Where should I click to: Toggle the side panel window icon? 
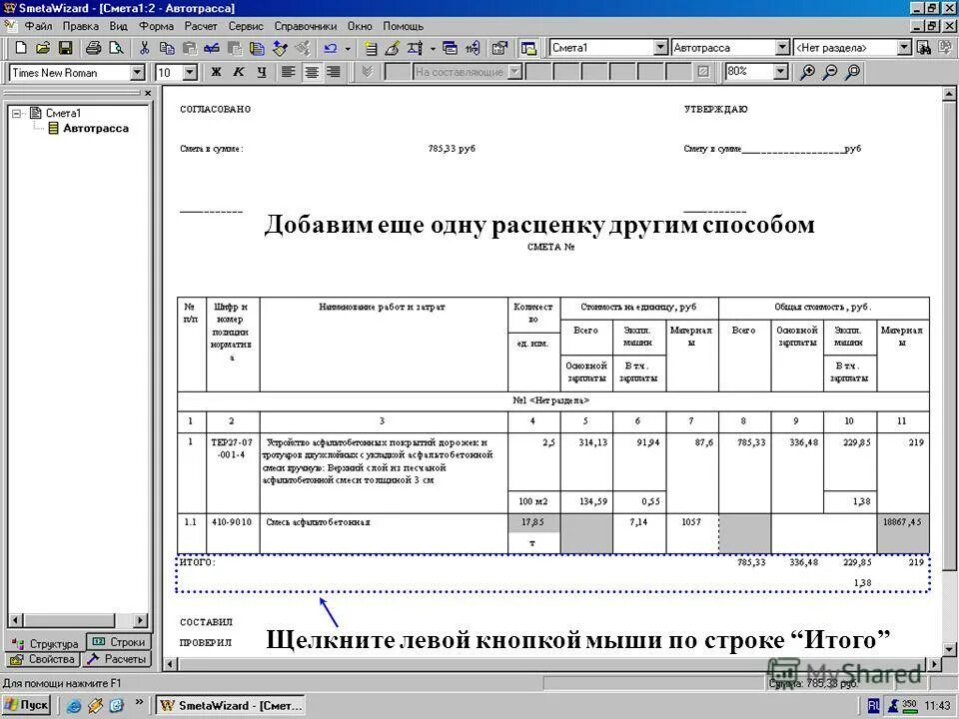pyautogui.click(x=528, y=48)
